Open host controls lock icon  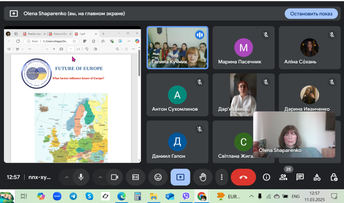[x=334, y=177]
